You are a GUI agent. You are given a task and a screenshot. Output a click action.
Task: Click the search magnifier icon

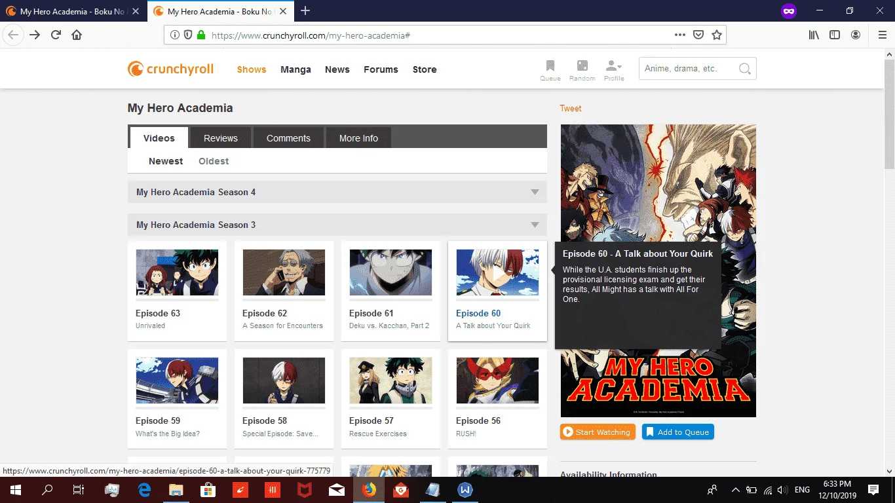tap(744, 69)
